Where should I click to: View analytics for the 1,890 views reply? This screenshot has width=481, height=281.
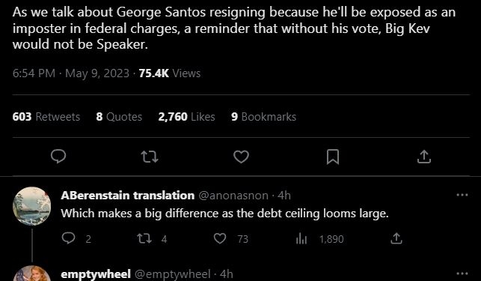pyautogui.click(x=301, y=238)
